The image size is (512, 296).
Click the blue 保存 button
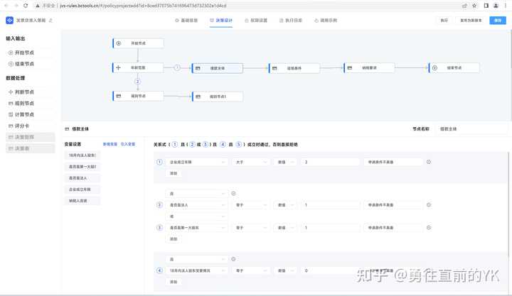click(x=498, y=20)
